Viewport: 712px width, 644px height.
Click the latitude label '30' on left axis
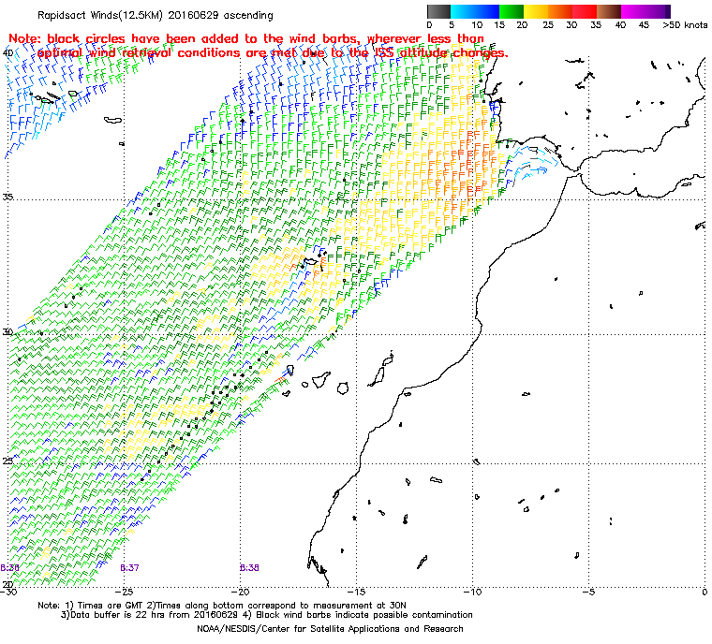pyautogui.click(x=7, y=331)
